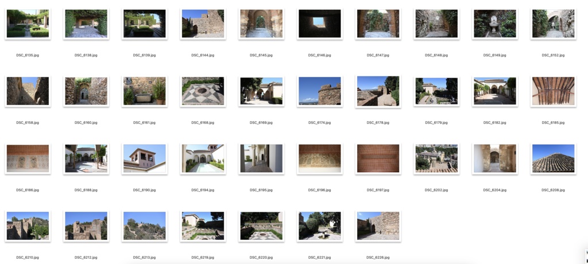The height and width of the screenshot is (264, 588).
Task: Select the DSC_6197.jpg thumbnail
Action: click(378, 158)
